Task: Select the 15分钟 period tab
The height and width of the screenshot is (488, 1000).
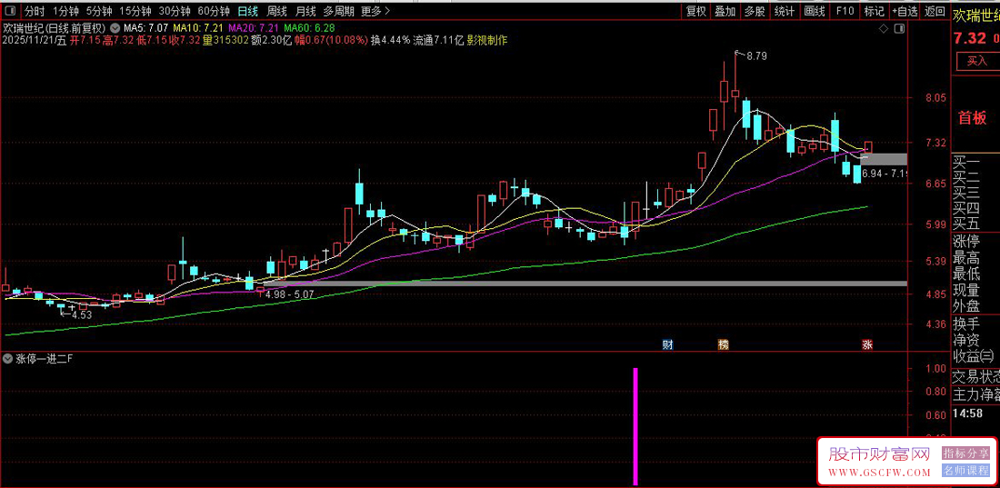Action: pyautogui.click(x=135, y=12)
